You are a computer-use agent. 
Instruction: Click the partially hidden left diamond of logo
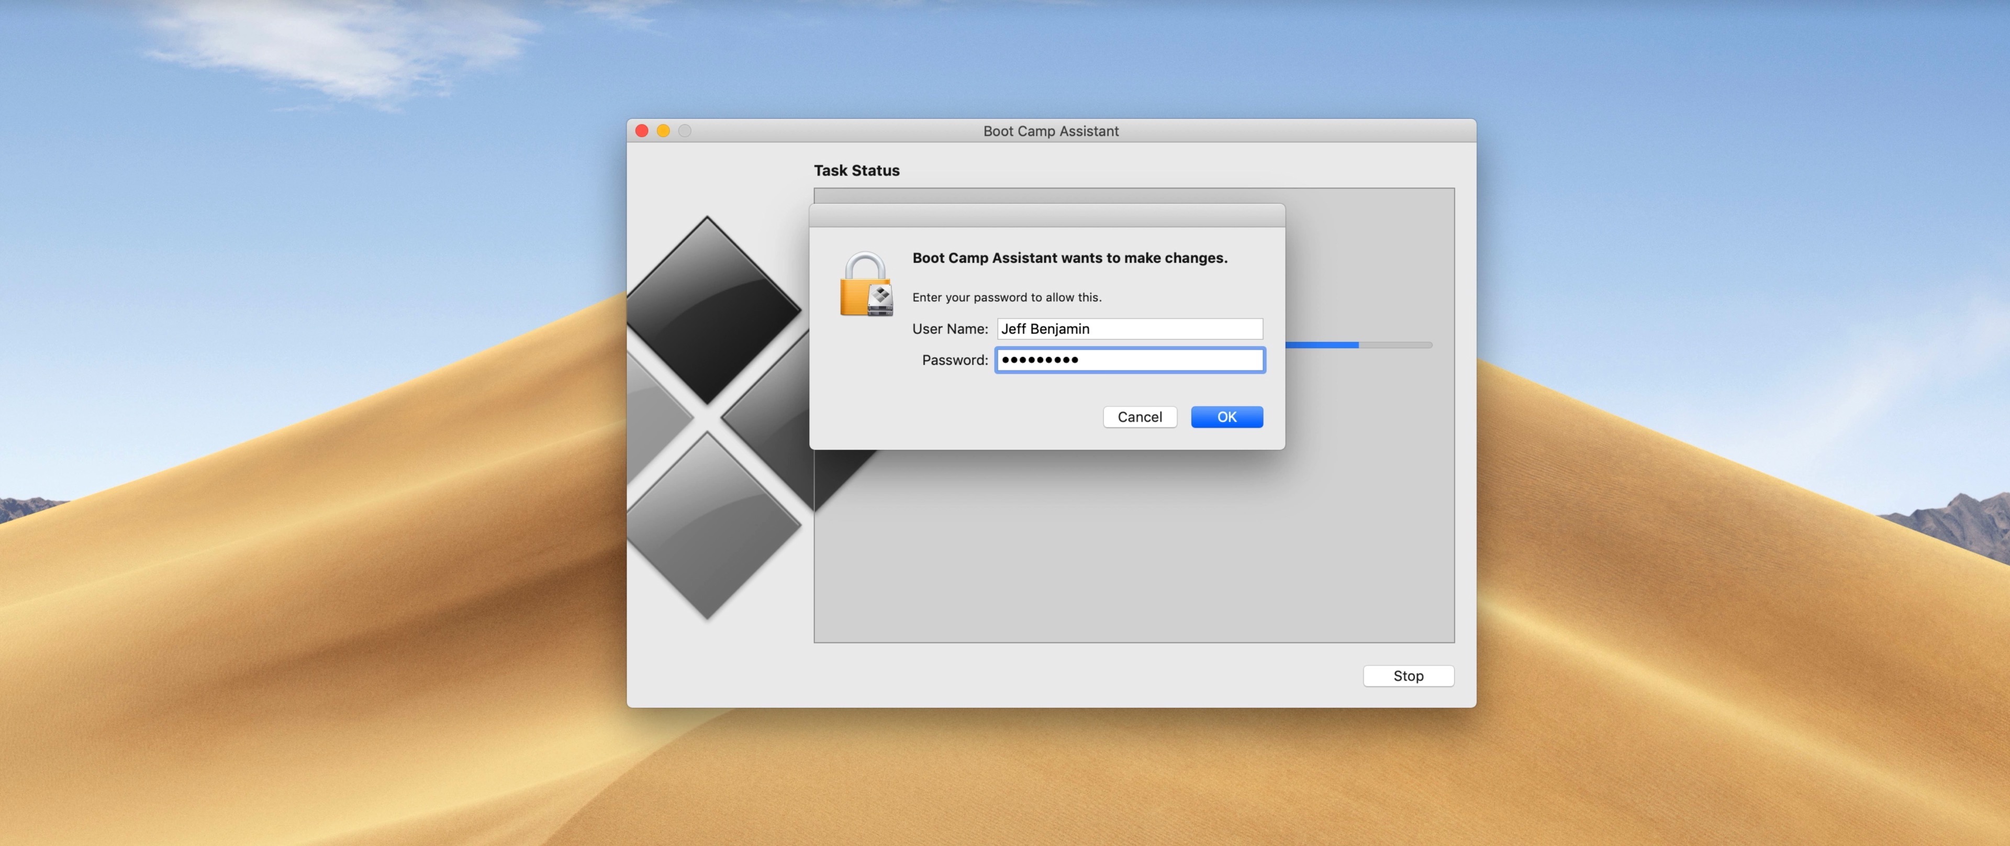[x=652, y=418]
